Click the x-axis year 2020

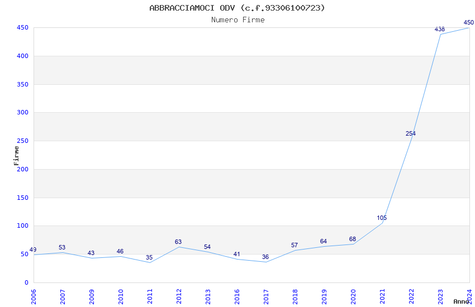[x=354, y=297]
